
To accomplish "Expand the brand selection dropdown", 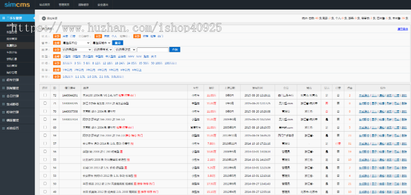I will [76, 49].
